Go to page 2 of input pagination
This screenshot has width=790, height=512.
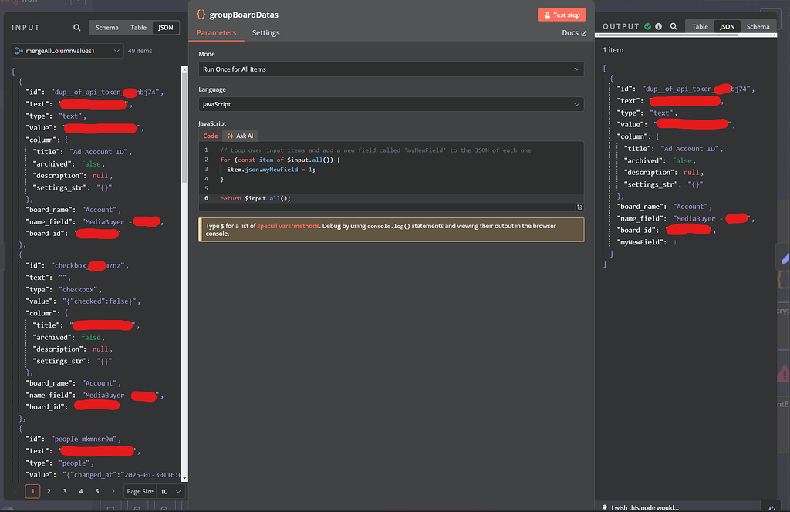tap(48, 491)
